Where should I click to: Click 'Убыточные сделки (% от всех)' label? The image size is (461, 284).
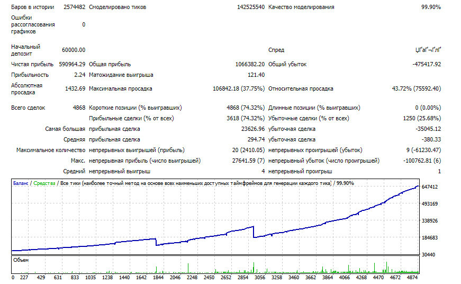click(309, 118)
